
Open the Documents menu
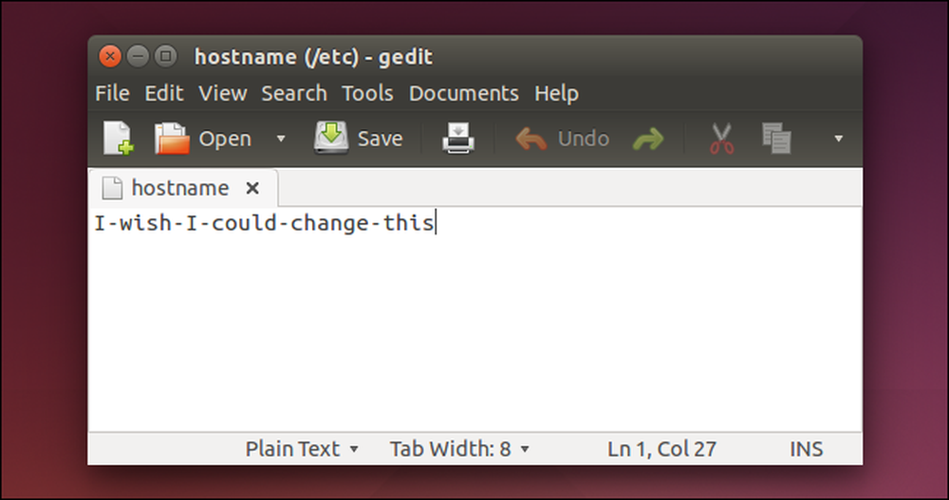(464, 93)
